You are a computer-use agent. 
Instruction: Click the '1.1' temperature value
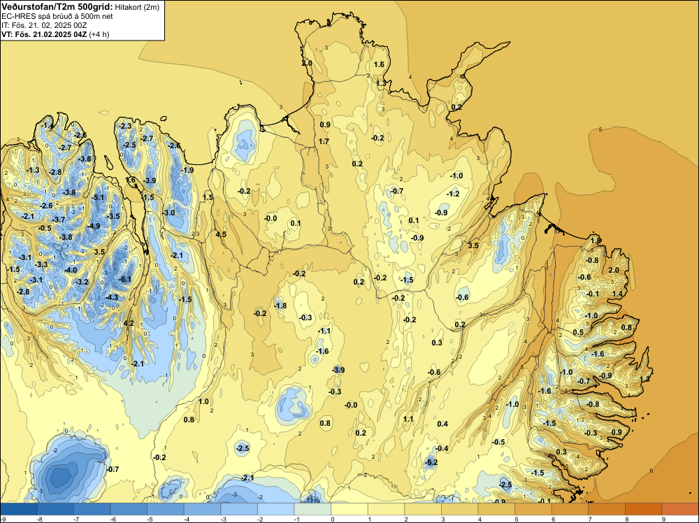[408, 419]
